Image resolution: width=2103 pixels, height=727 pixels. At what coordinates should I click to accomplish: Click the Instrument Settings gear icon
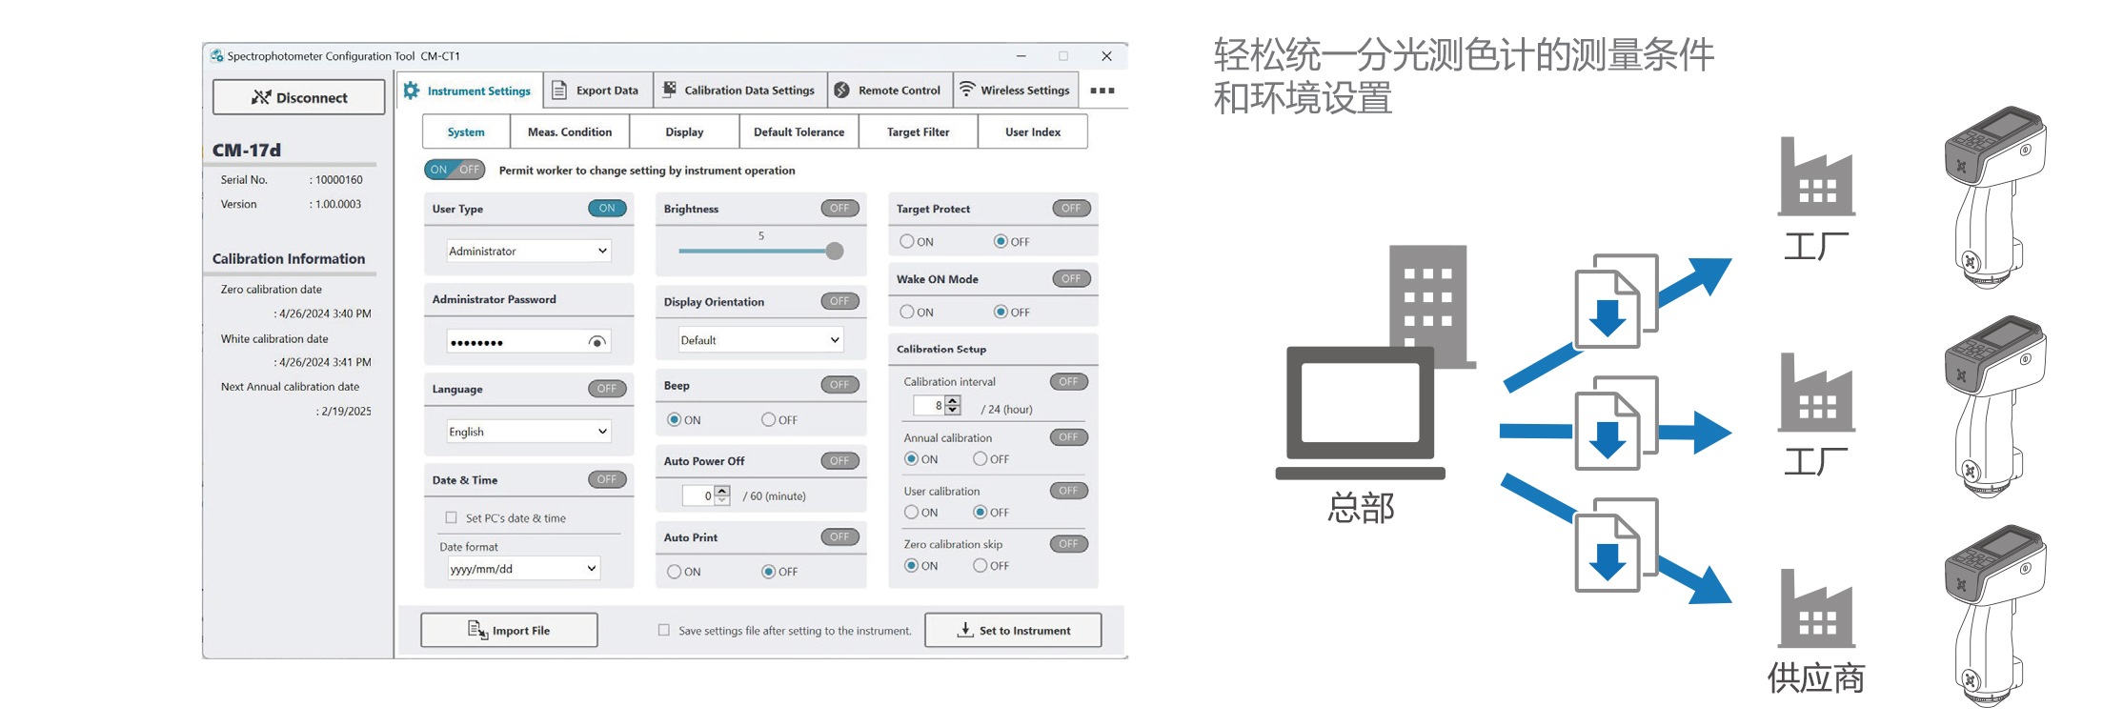[412, 91]
